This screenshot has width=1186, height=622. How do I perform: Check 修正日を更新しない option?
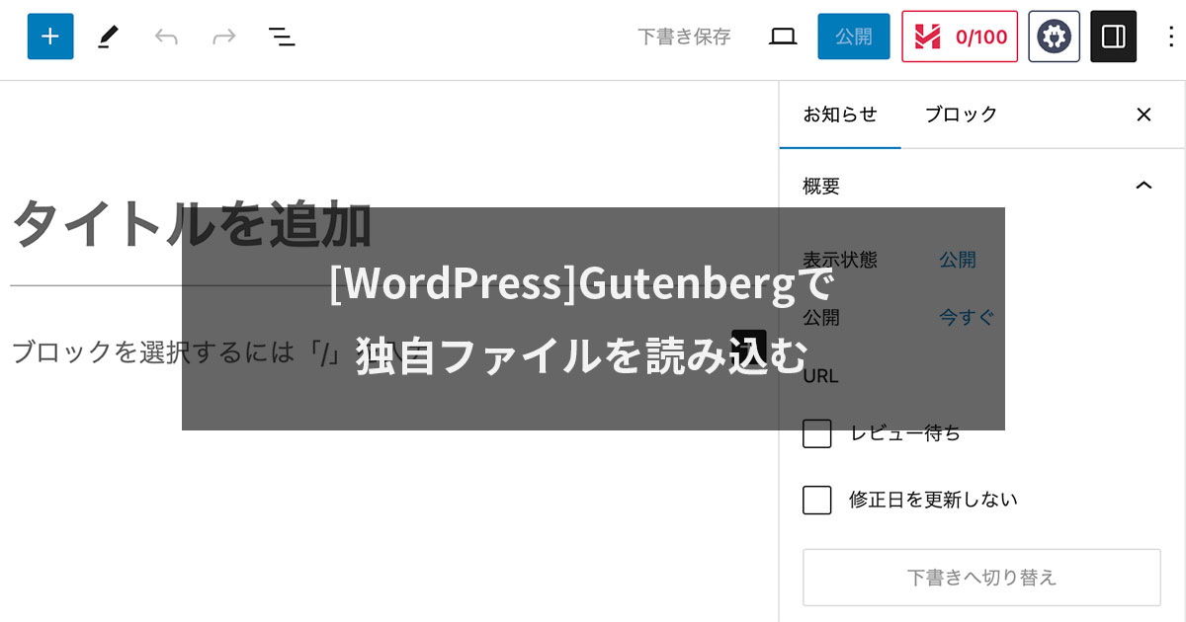816,500
